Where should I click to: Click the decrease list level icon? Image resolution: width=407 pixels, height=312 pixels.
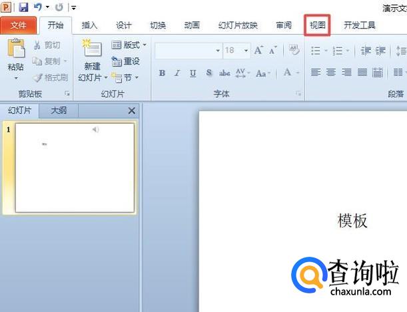coord(366,51)
